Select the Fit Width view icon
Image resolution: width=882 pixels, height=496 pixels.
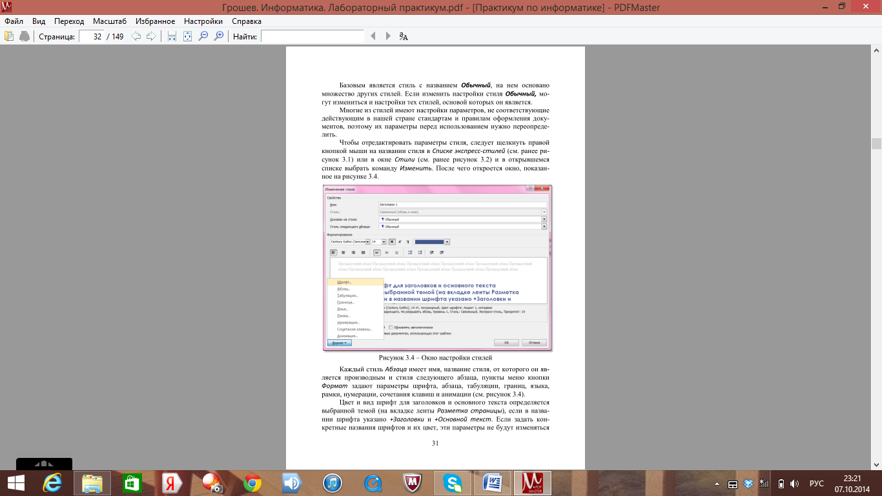(x=172, y=36)
